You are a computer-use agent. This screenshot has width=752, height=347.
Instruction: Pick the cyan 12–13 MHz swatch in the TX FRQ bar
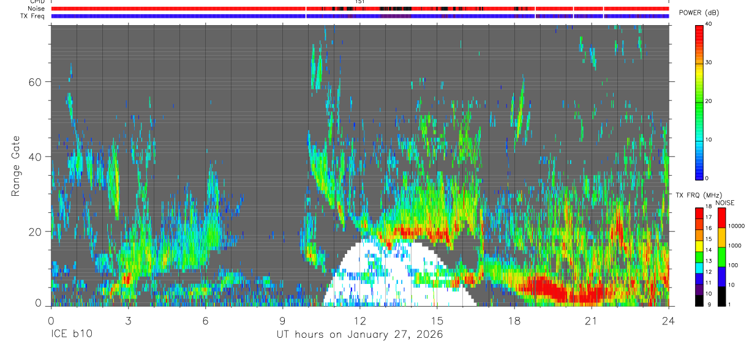coord(699,267)
